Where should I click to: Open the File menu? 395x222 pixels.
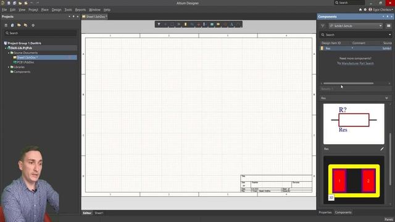(4, 10)
